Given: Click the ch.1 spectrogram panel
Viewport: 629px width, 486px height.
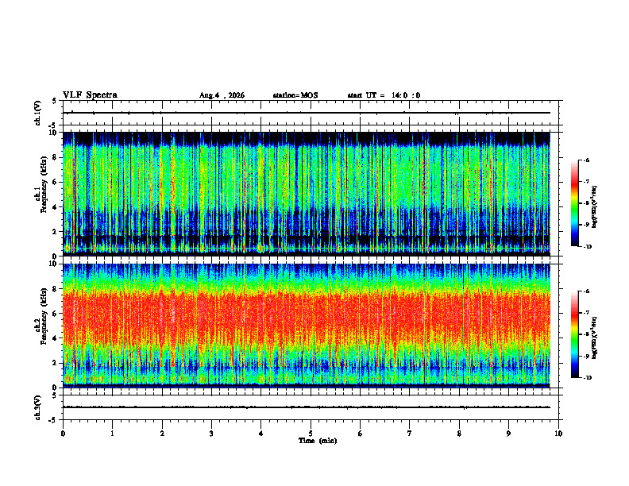Looking at the screenshot, I should pos(306,194).
